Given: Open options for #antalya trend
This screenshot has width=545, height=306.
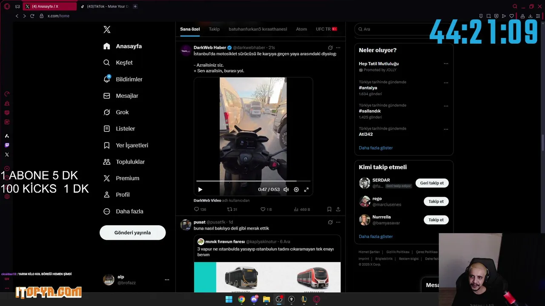Looking at the screenshot, I should (446, 83).
